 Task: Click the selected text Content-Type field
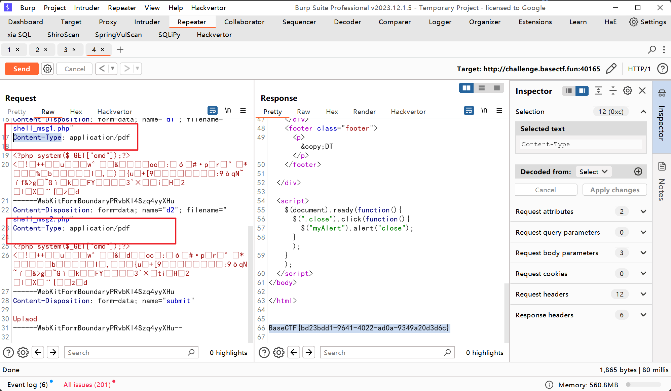(581, 144)
